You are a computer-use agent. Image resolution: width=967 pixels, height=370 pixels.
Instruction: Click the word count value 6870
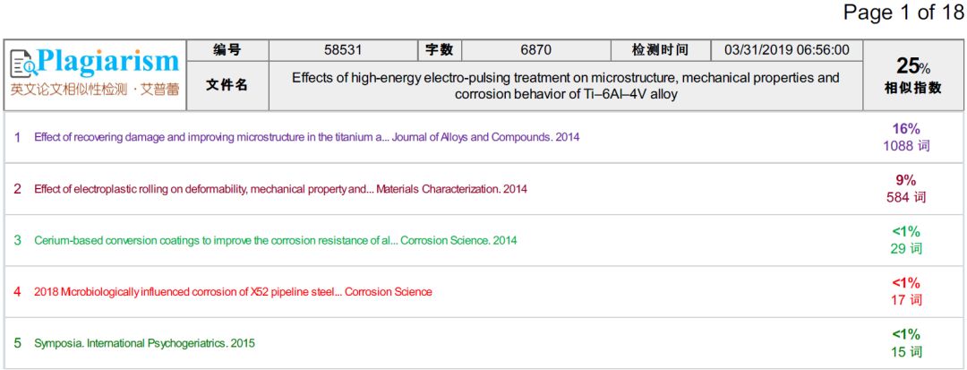click(x=535, y=50)
